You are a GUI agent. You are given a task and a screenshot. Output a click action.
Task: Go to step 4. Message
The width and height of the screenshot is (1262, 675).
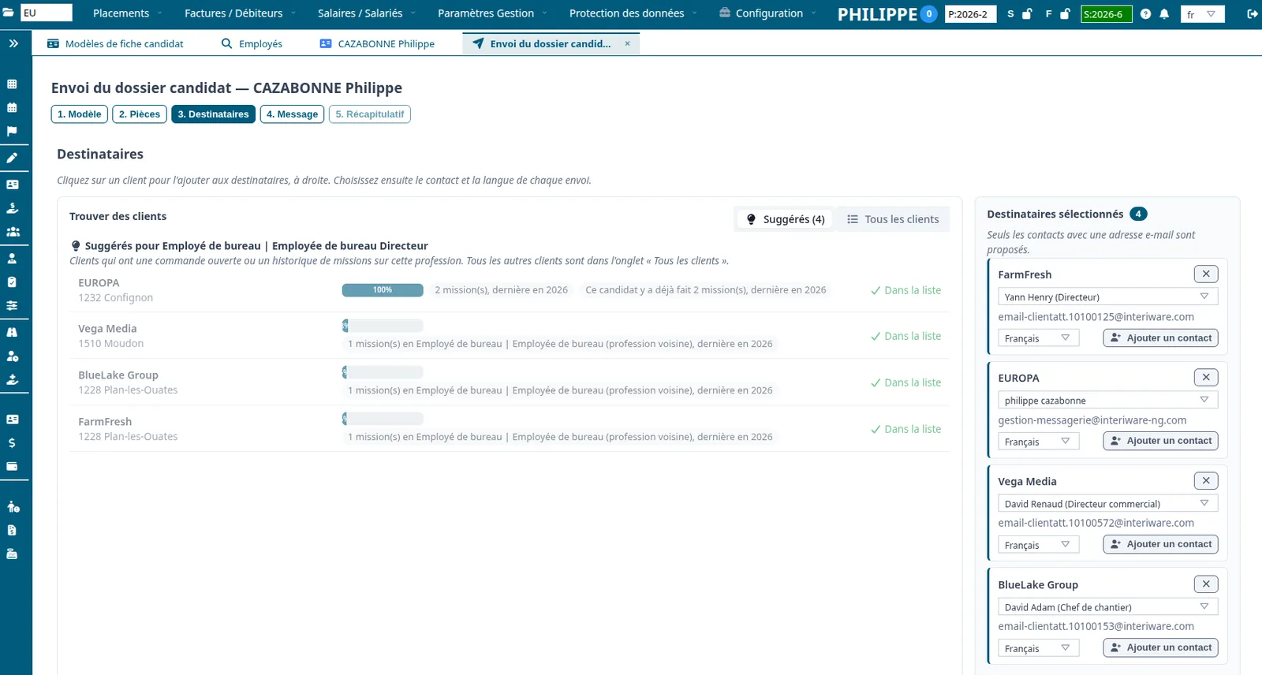292,114
